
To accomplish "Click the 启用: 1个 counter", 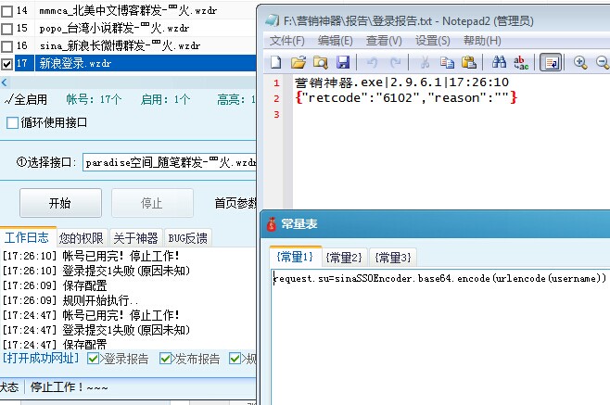I will [x=165, y=99].
